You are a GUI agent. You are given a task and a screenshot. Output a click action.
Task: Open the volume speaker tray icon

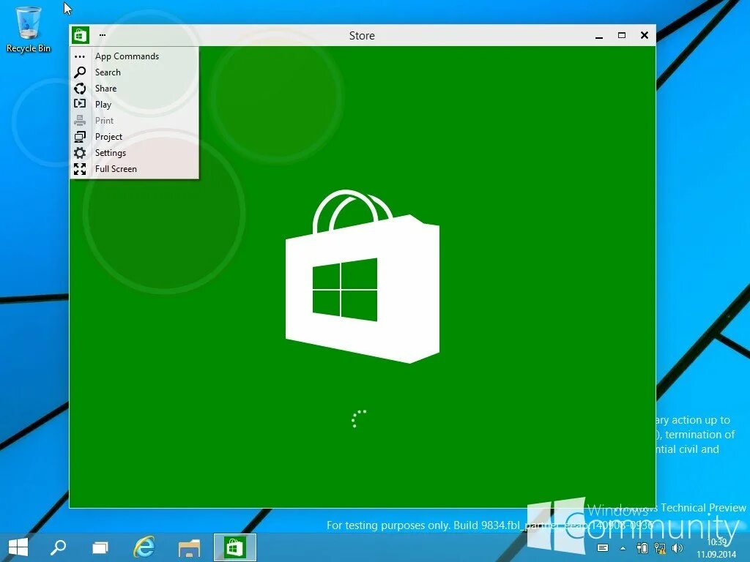pos(677,548)
